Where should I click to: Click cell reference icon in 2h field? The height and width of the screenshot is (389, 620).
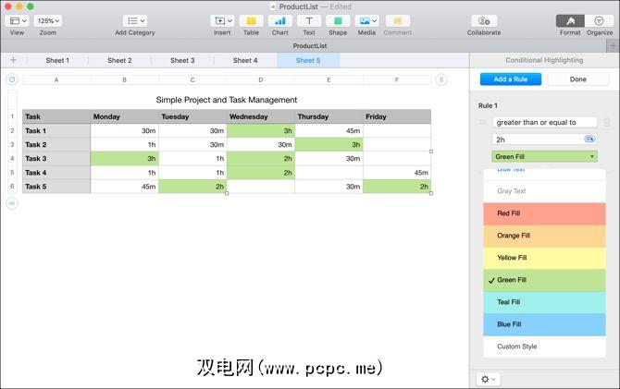tap(589, 139)
